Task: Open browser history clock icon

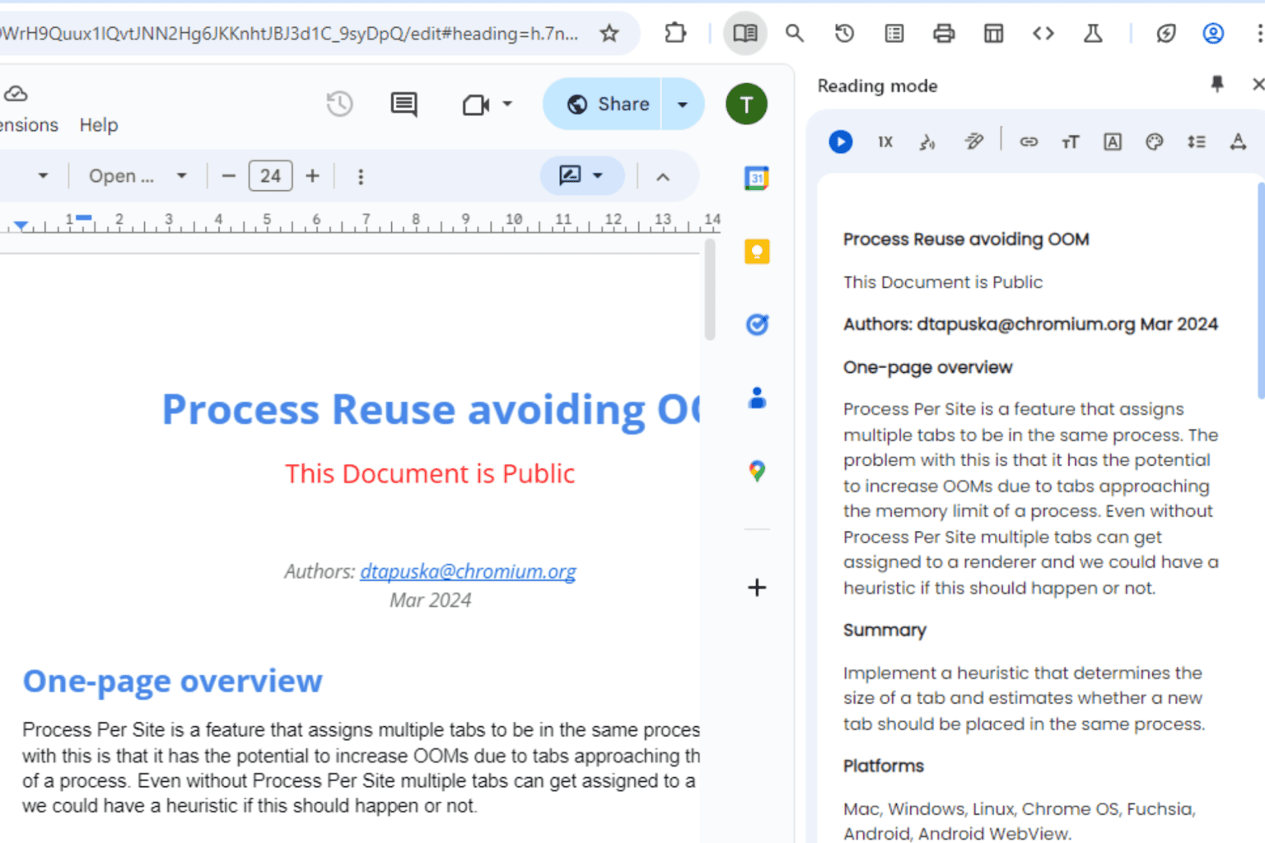Action: (x=844, y=34)
